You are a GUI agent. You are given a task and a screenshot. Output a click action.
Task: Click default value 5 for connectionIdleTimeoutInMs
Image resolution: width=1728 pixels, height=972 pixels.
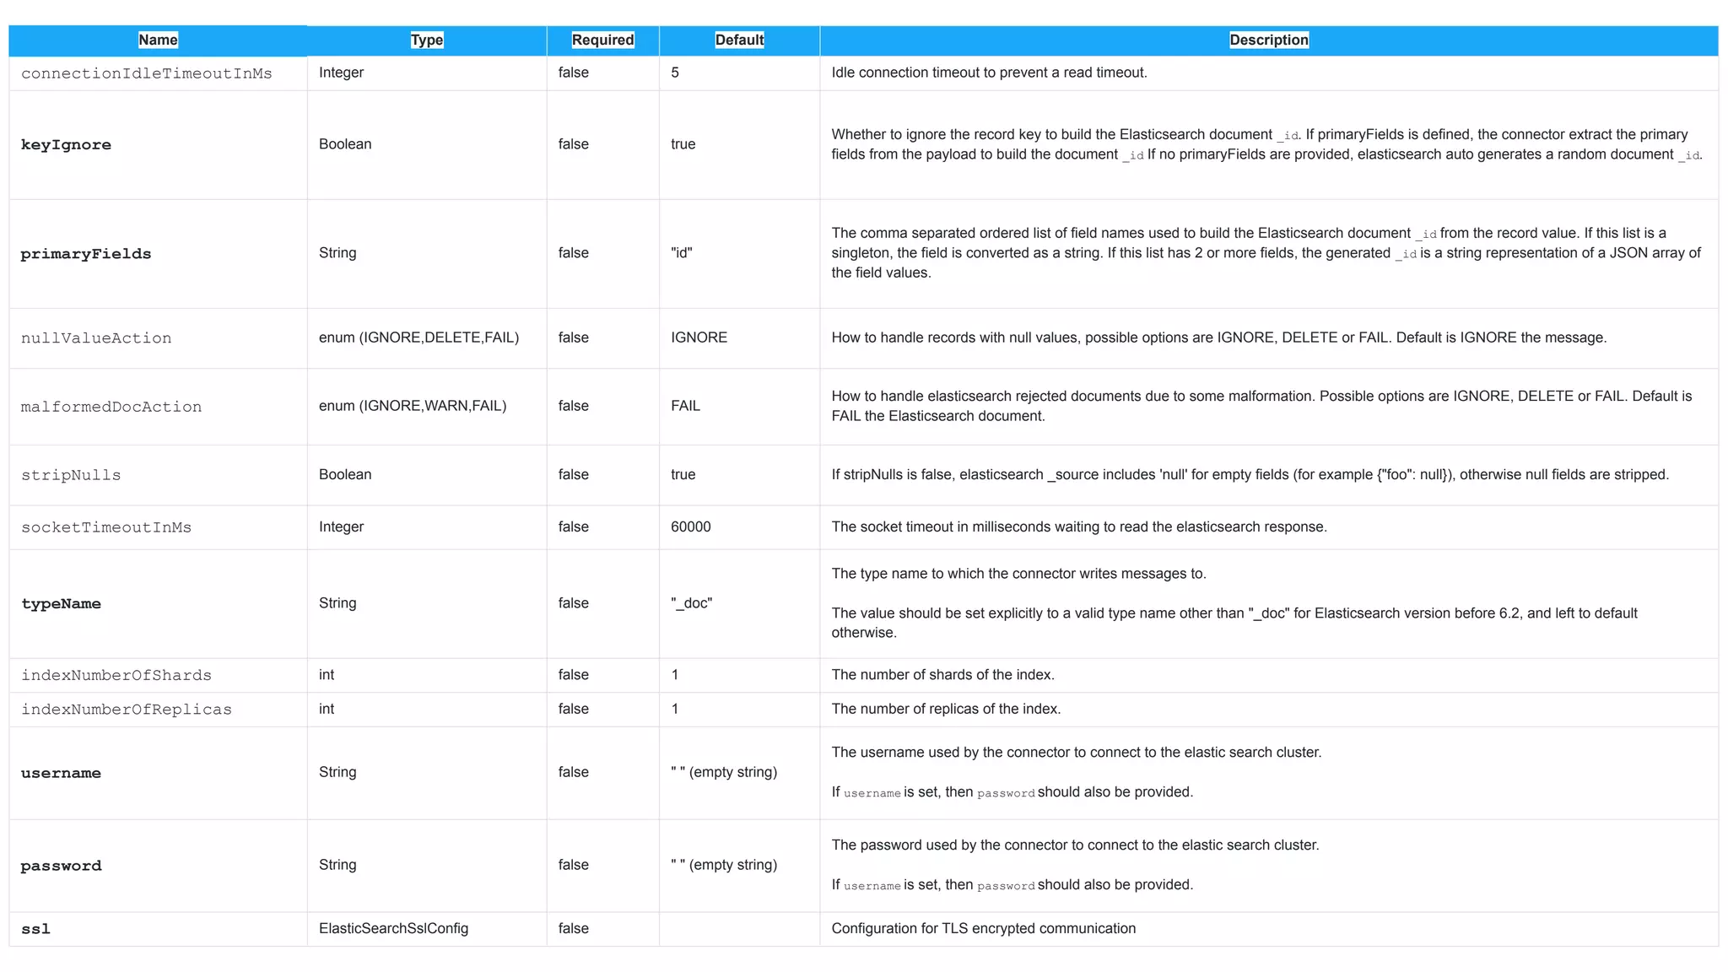coord(675,73)
